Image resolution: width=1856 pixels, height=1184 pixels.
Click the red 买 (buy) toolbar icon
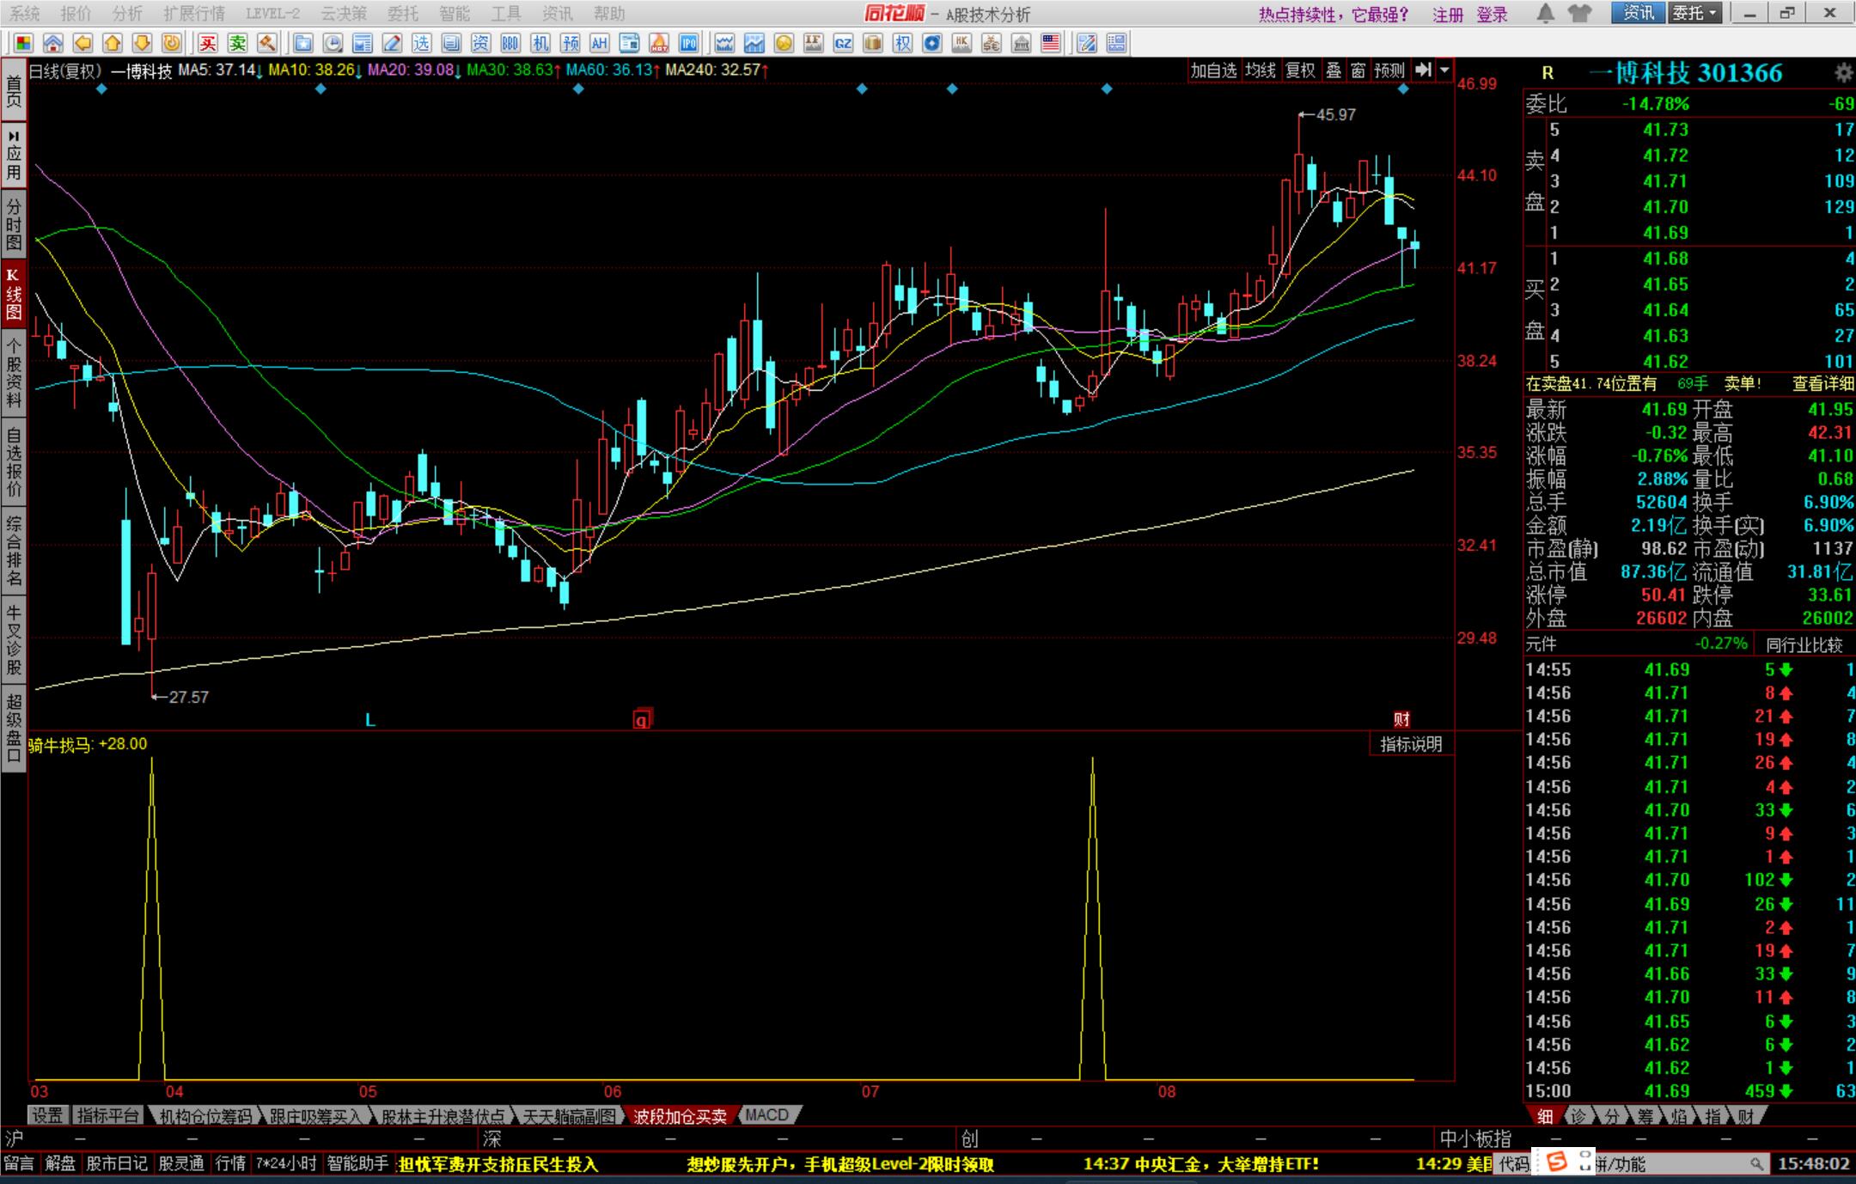pyautogui.click(x=208, y=43)
